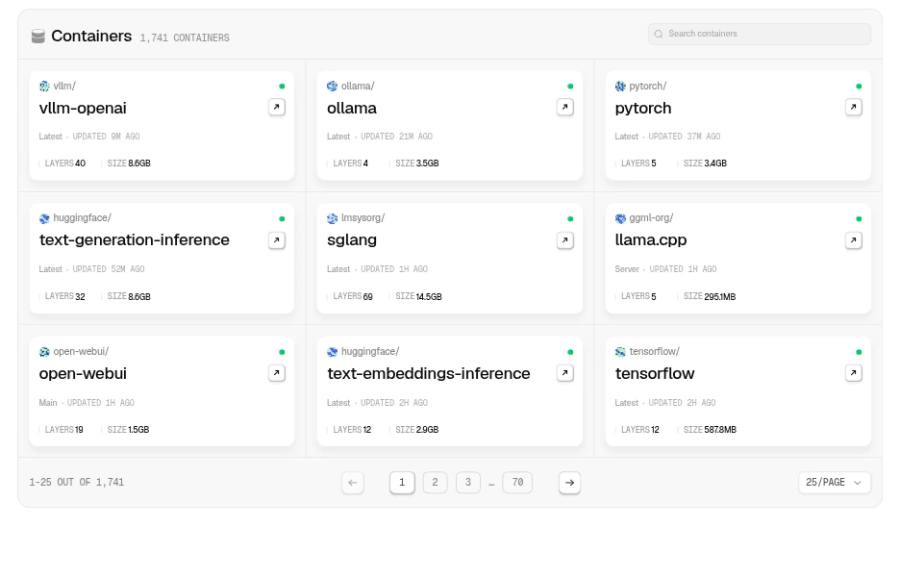Open open-webui external link arrow
This screenshot has width=900, height=577.
tap(277, 373)
